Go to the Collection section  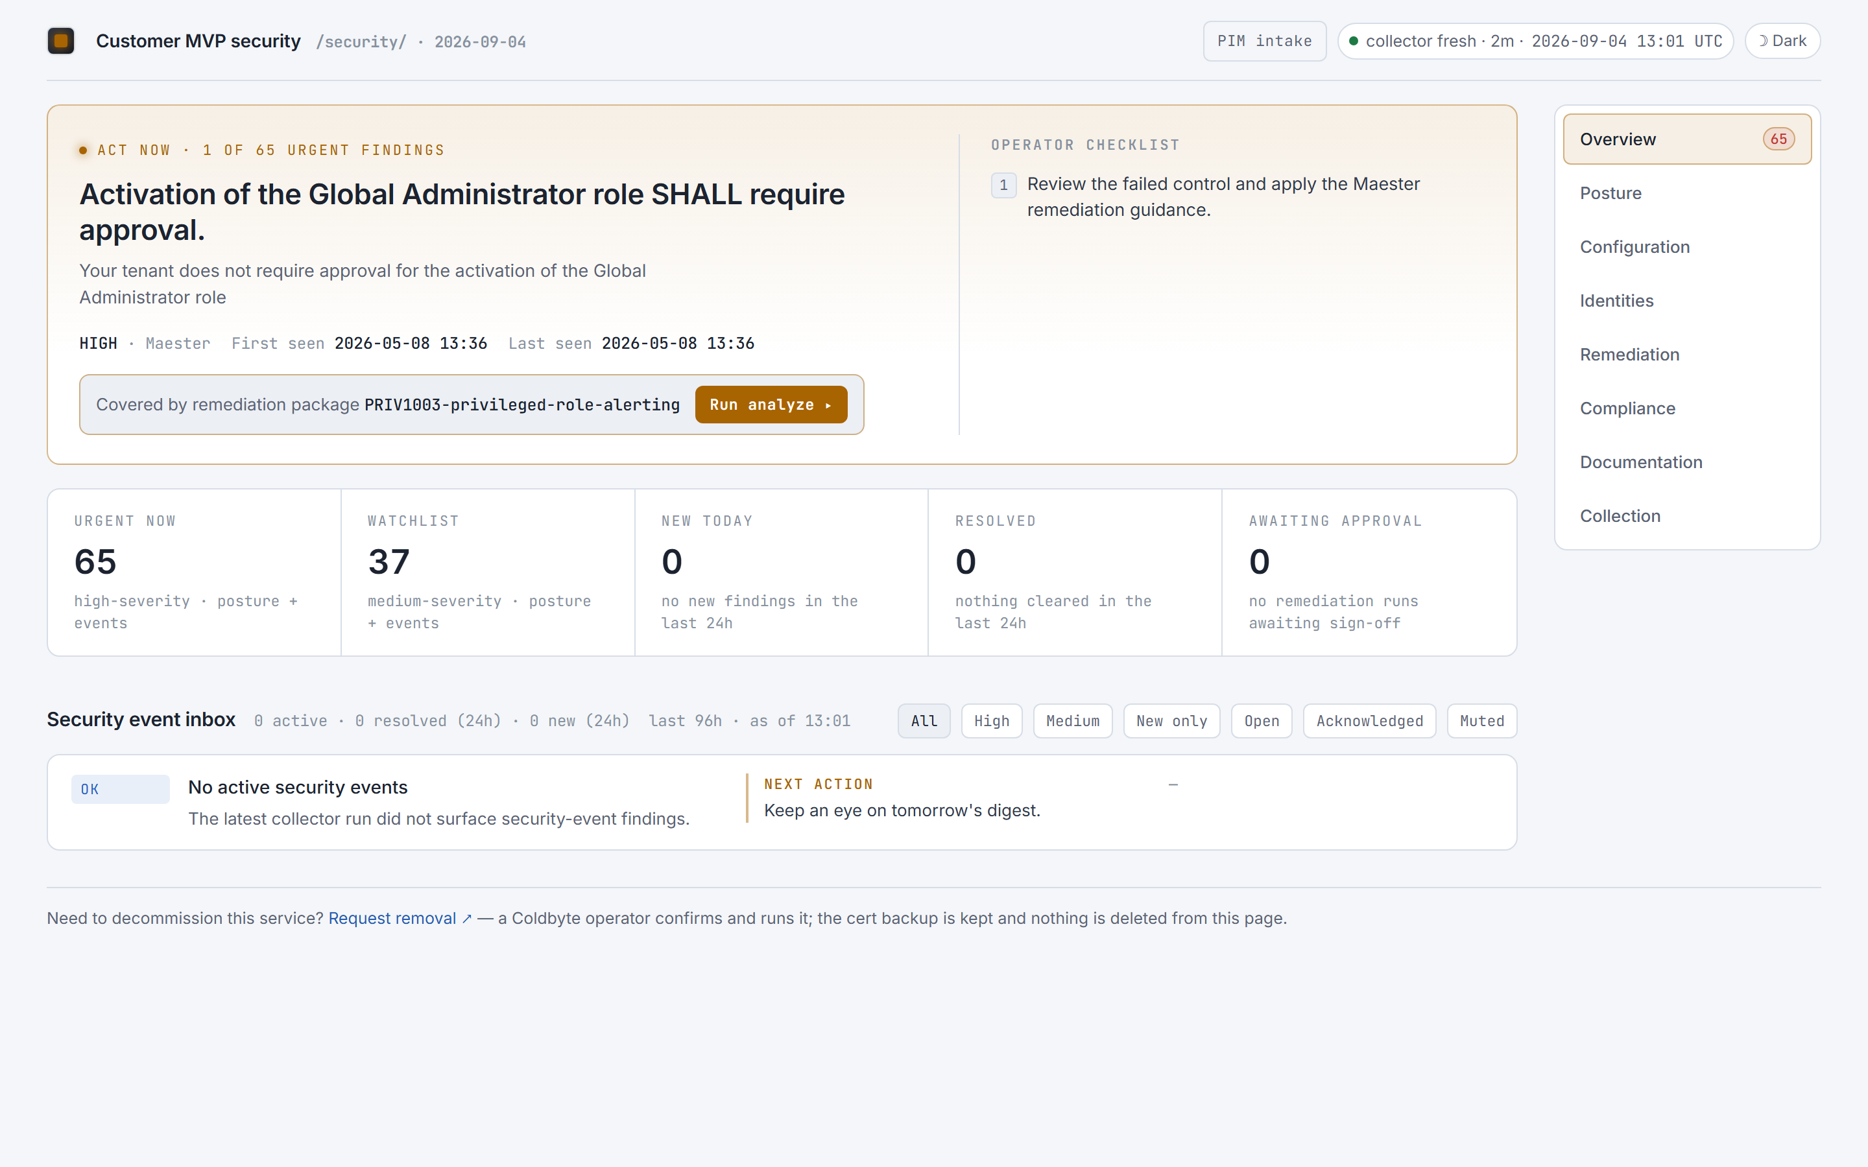pyautogui.click(x=1688, y=516)
